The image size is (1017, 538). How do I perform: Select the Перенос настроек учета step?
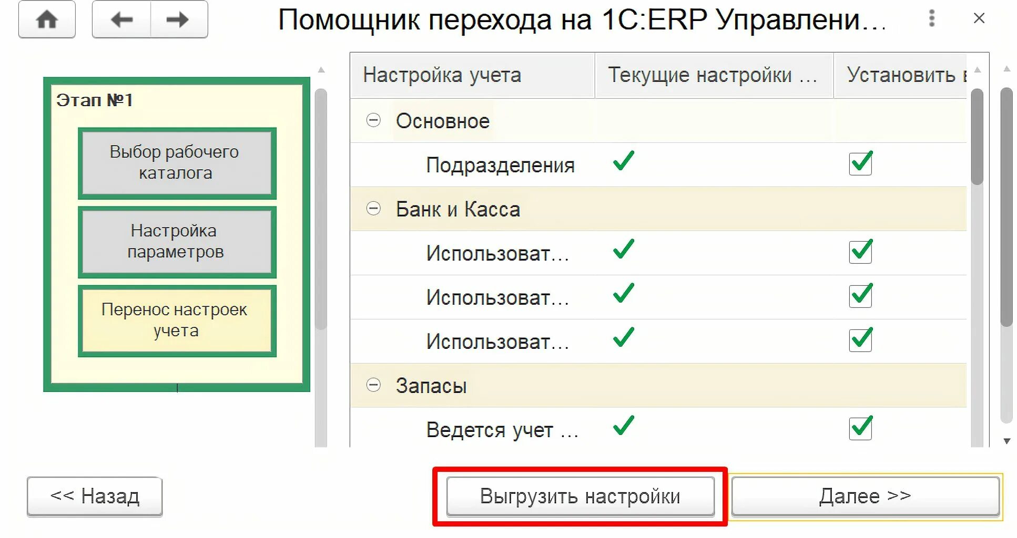click(x=177, y=321)
